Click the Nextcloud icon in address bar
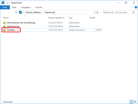The width and height of the screenshot is (138, 104). point(20,12)
